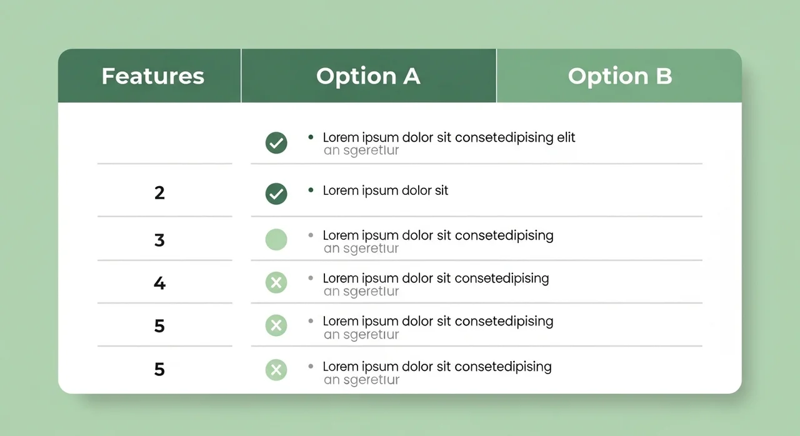Switch to the Option B header
The image size is (800, 436).
(619, 76)
